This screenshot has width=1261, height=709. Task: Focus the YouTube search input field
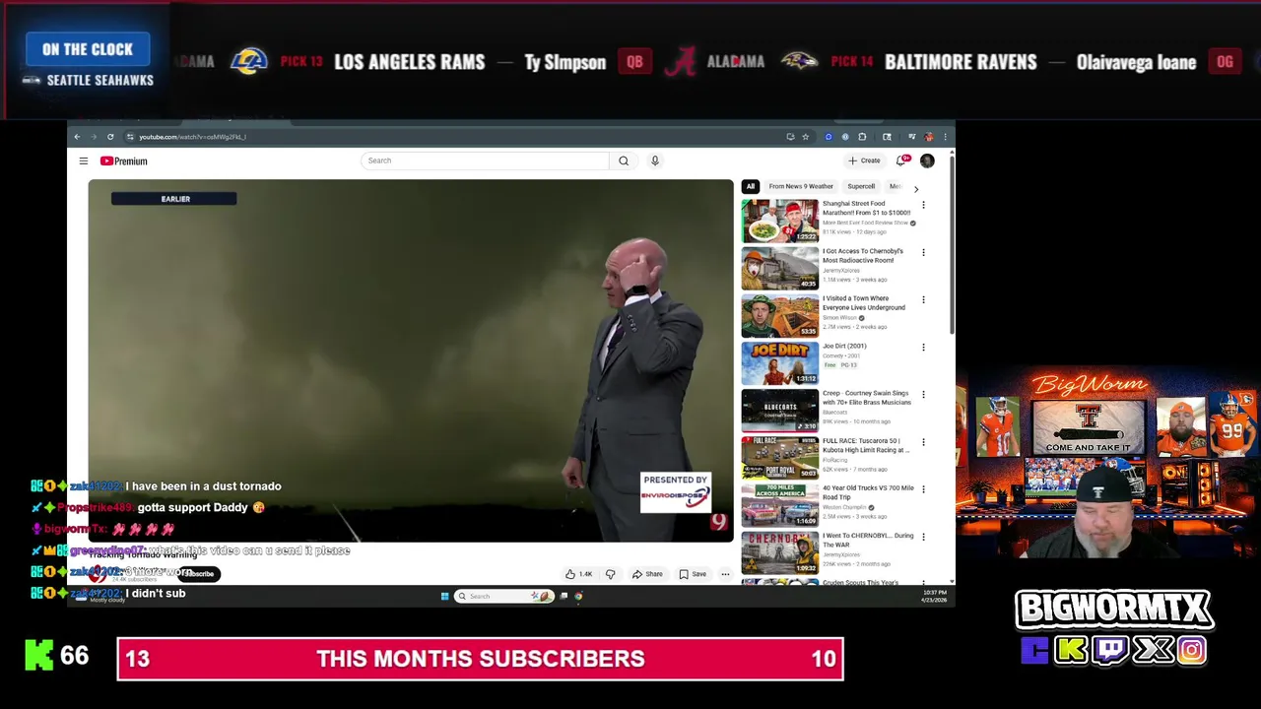tap(485, 161)
